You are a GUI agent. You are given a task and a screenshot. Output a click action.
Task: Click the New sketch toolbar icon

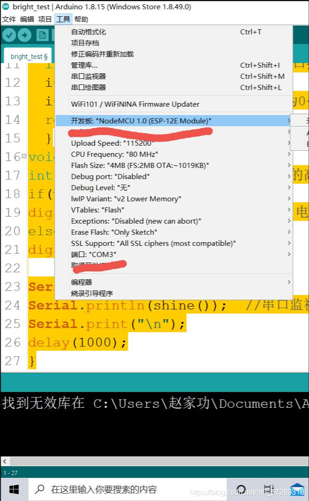click(x=42, y=35)
